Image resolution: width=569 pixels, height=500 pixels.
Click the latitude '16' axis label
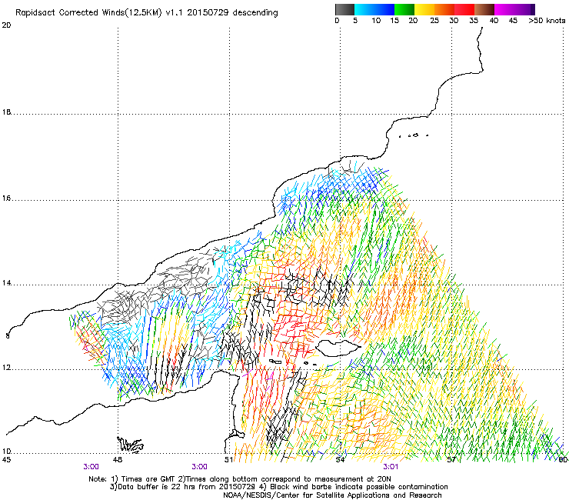6,198
